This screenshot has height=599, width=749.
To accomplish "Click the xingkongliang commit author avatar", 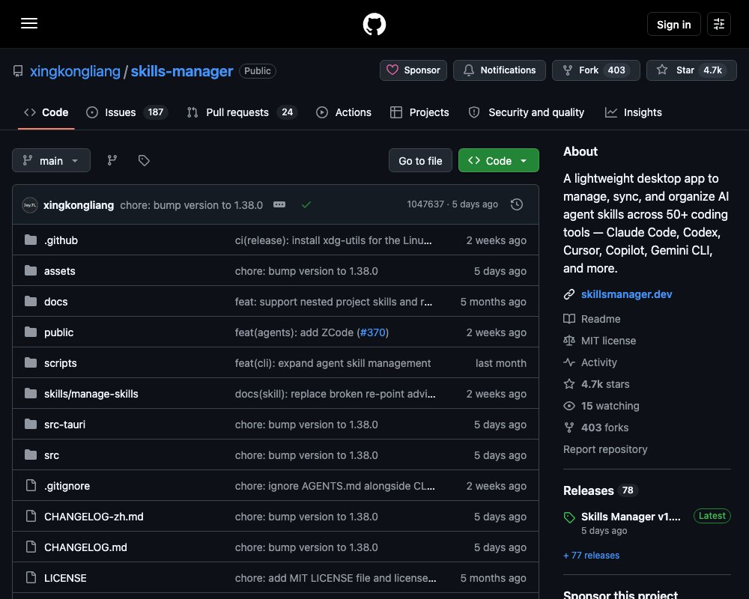I will pyautogui.click(x=30, y=205).
